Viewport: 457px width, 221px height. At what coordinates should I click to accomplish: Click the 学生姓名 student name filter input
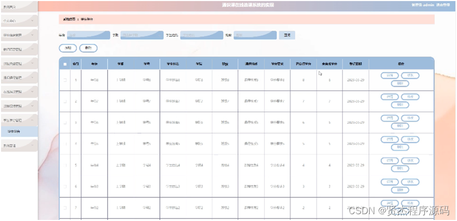[202, 35]
